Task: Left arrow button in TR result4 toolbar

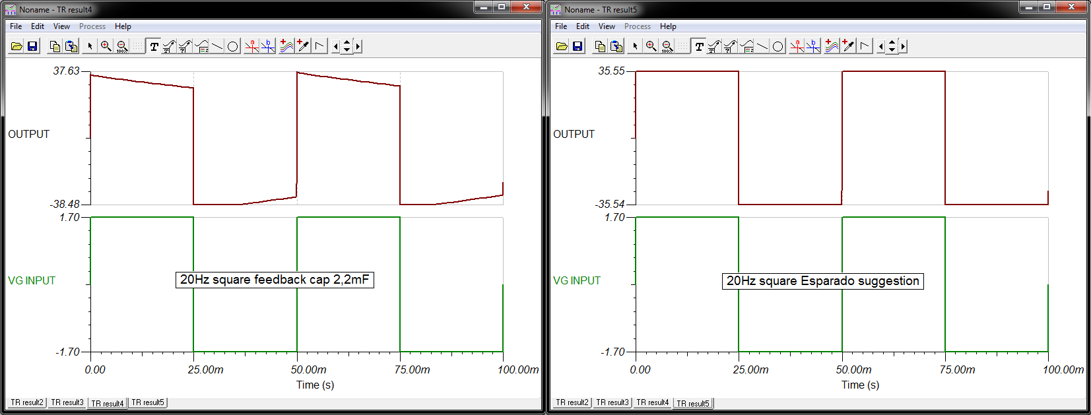Action: tap(336, 46)
